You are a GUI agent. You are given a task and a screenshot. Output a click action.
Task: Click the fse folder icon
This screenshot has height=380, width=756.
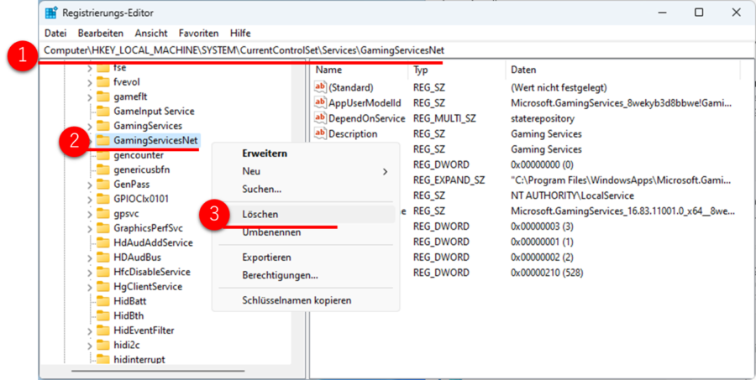pos(102,68)
